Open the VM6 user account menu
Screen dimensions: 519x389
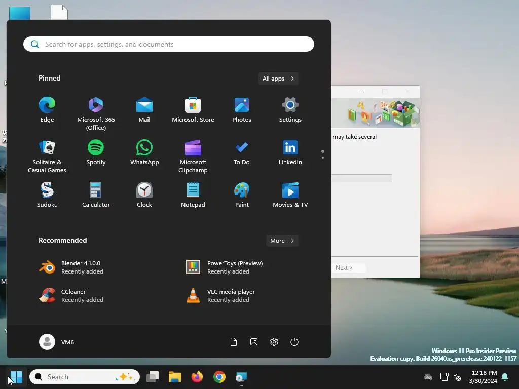point(57,342)
